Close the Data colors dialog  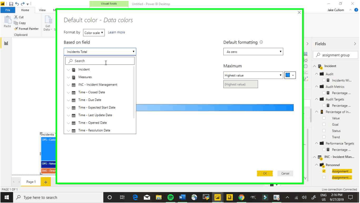point(299,12)
